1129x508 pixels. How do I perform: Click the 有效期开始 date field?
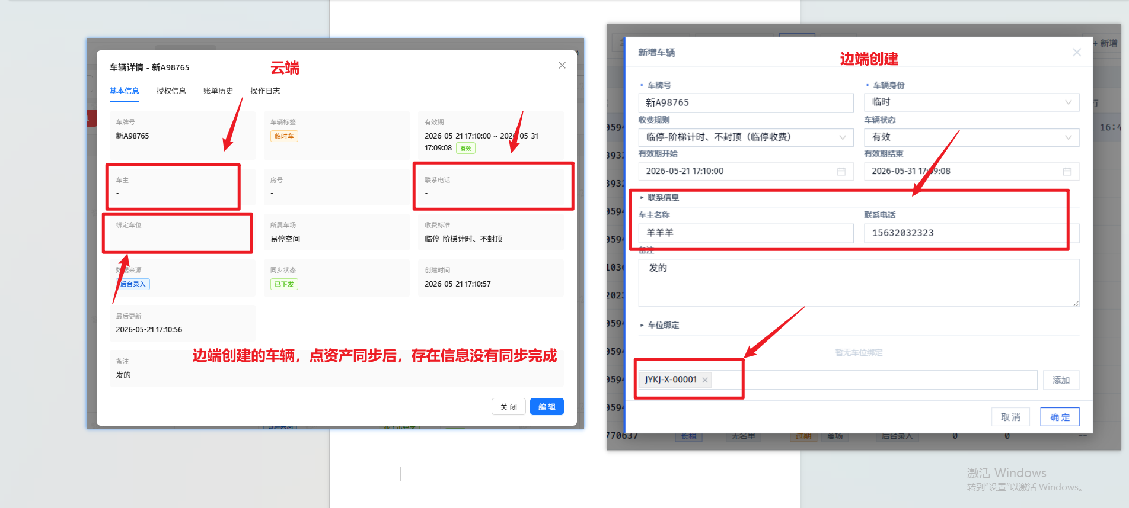[746, 171]
